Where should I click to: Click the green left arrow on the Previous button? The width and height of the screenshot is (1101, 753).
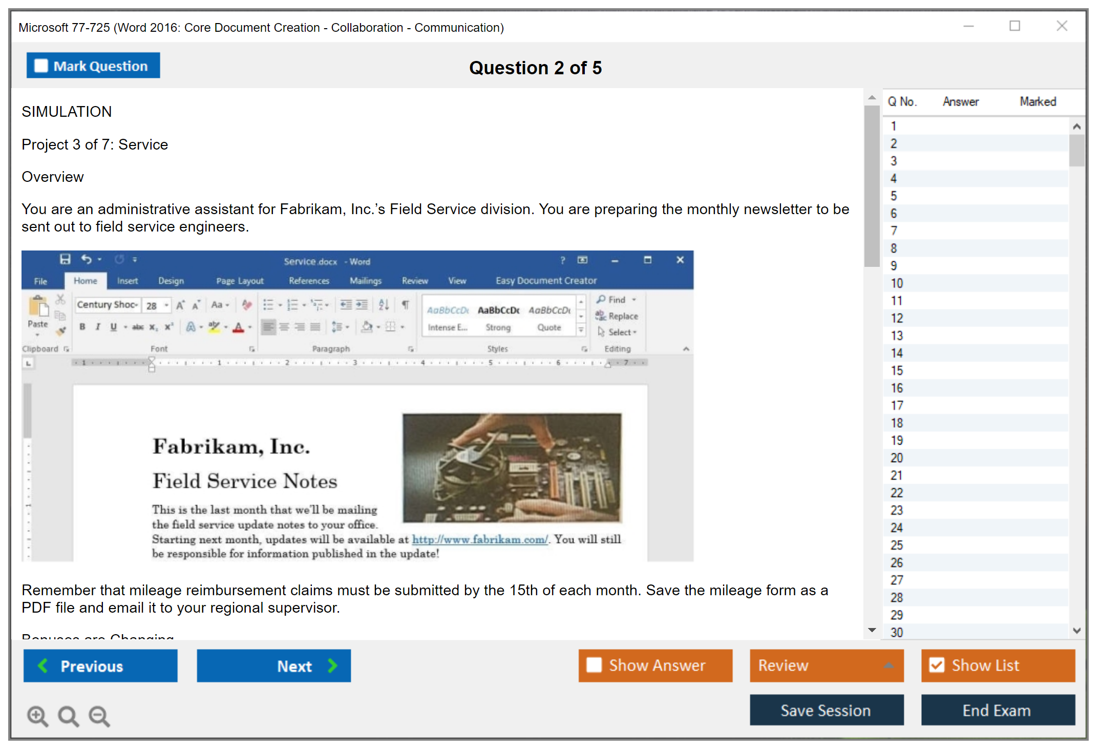pyautogui.click(x=43, y=665)
